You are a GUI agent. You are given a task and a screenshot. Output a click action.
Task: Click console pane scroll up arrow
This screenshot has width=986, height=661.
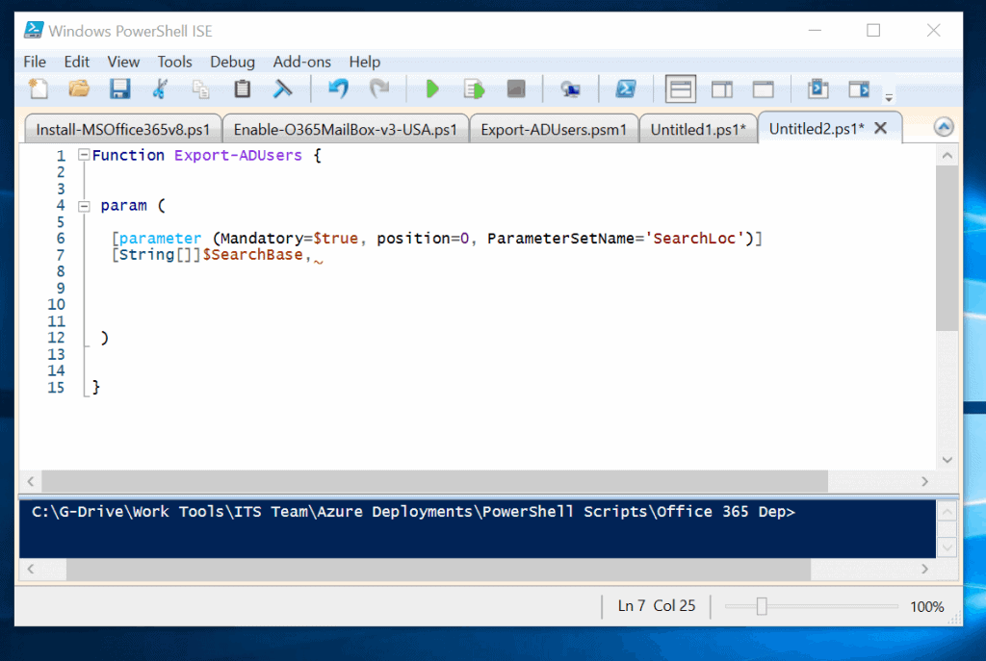(947, 512)
